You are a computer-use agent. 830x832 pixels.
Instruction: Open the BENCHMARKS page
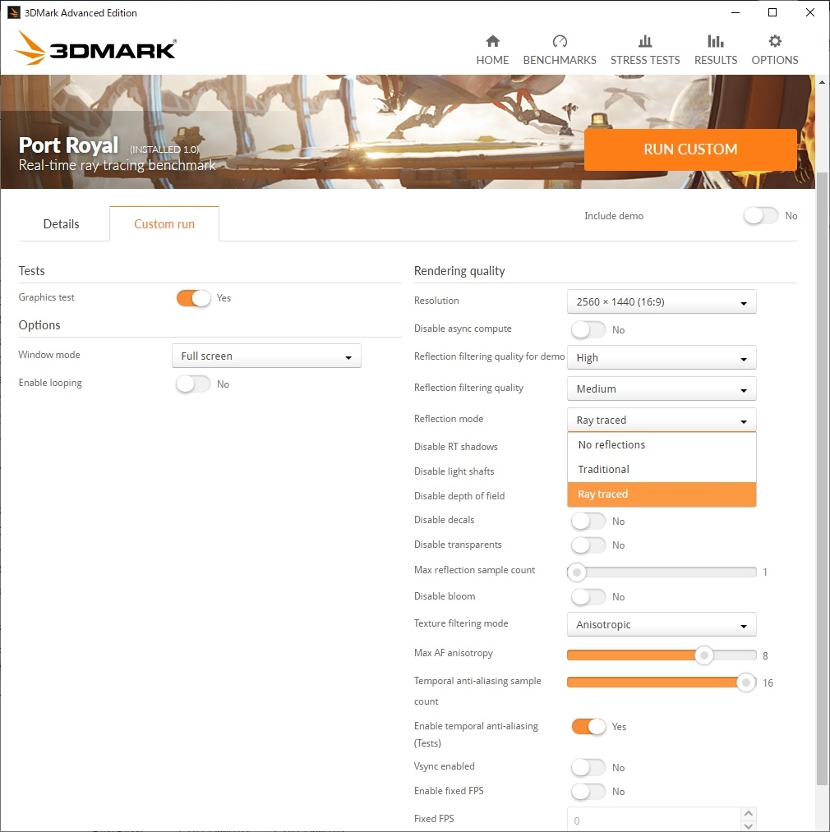point(560,60)
